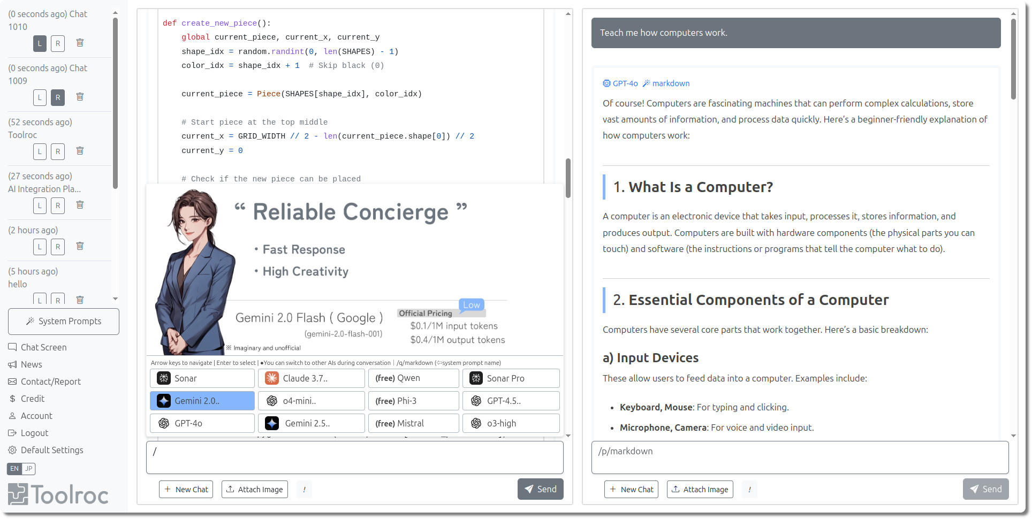Load Toolroc chat into left pane
Viewport: 1032px width, 519px height.
click(x=40, y=151)
